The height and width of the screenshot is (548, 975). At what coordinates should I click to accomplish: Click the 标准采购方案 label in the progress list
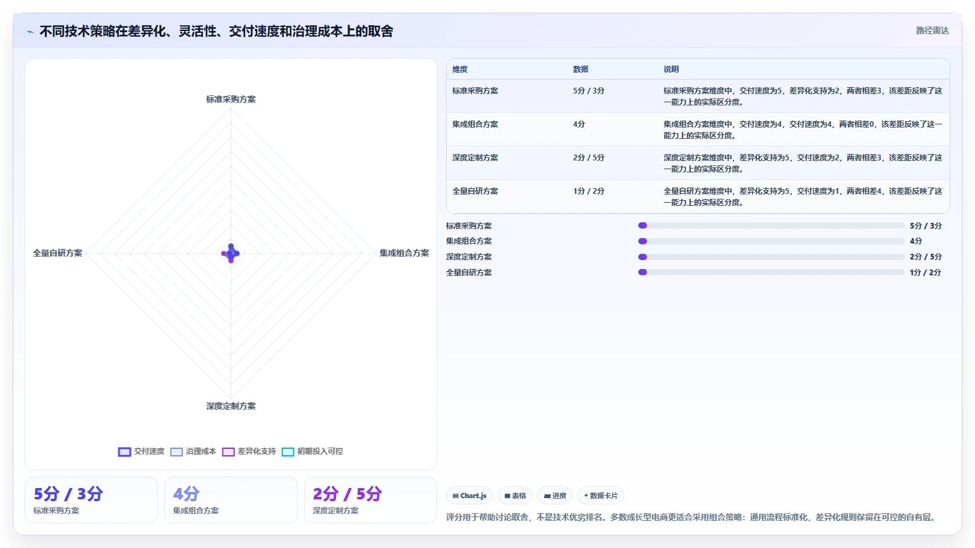469,226
